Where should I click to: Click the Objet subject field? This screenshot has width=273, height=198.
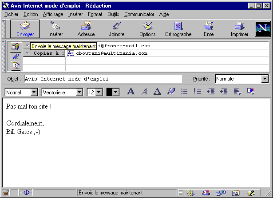(x=103, y=79)
